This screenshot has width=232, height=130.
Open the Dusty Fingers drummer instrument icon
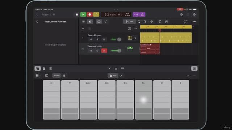coord(130,38)
